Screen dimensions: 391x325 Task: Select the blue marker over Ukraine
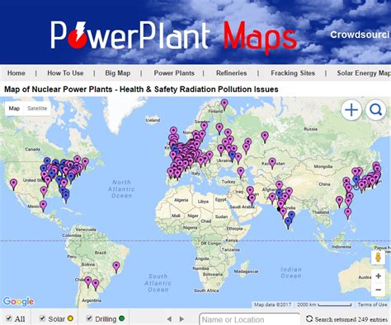click(233, 156)
